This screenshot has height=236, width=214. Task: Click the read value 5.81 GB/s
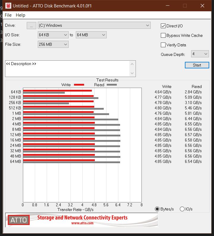coord(193,113)
